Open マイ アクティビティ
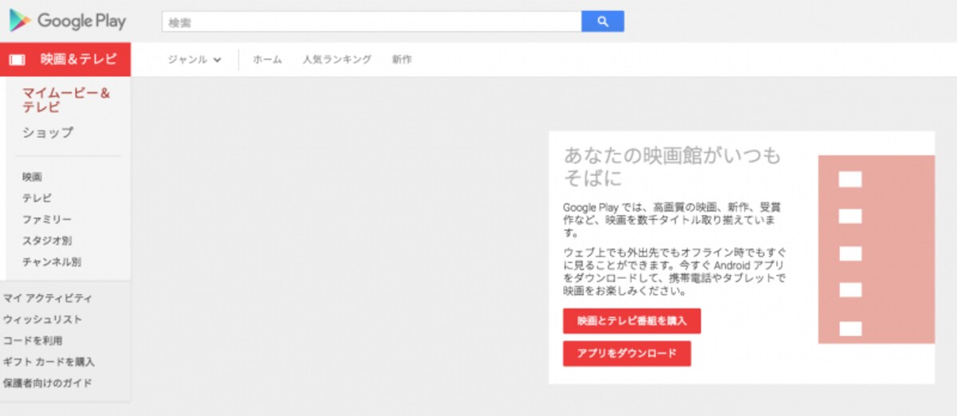Image resolution: width=957 pixels, height=416 pixels. [47, 298]
